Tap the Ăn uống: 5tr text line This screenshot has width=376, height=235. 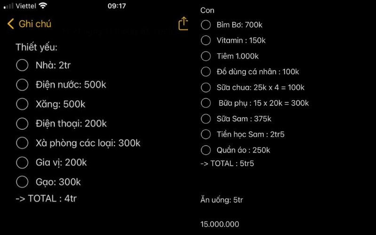tap(222, 200)
